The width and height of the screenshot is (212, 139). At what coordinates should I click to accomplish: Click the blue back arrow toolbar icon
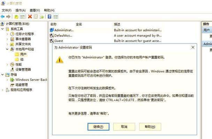coord(2,17)
